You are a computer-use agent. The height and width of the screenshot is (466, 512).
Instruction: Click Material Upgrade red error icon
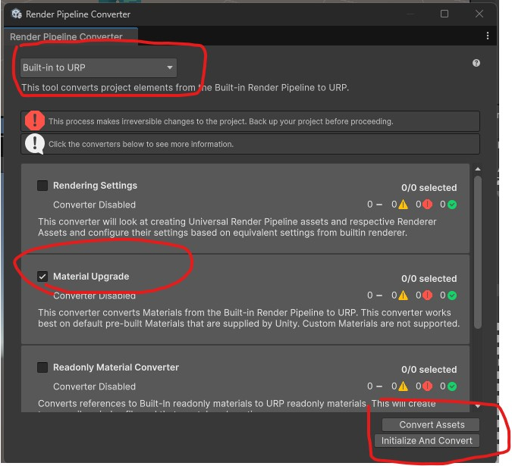pyautogui.click(x=428, y=296)
